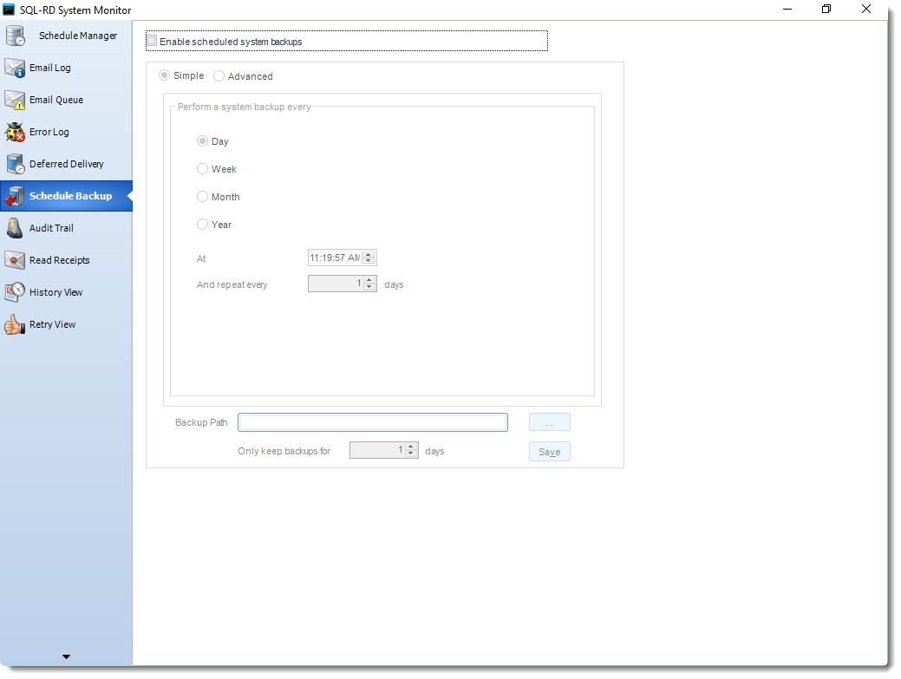The image size is (901, 679).
Task: Click the SQL-RD app icon in title bar
Action: (x=9, y=10)
